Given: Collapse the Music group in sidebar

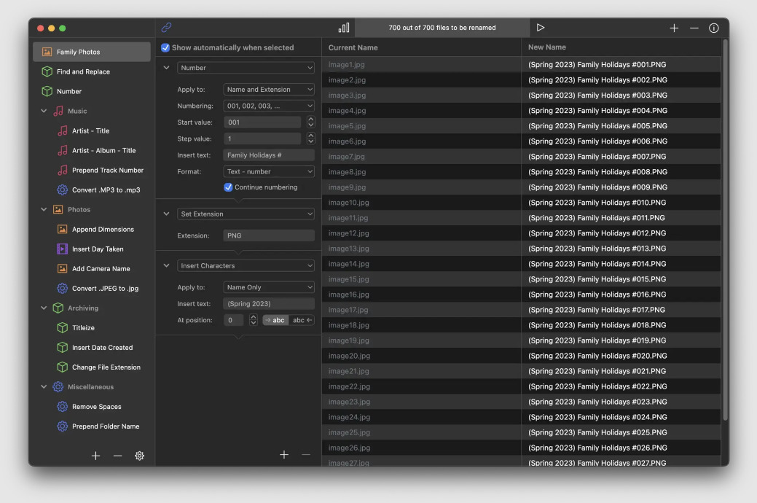Looking at the screenshot, I should (44, 112).
